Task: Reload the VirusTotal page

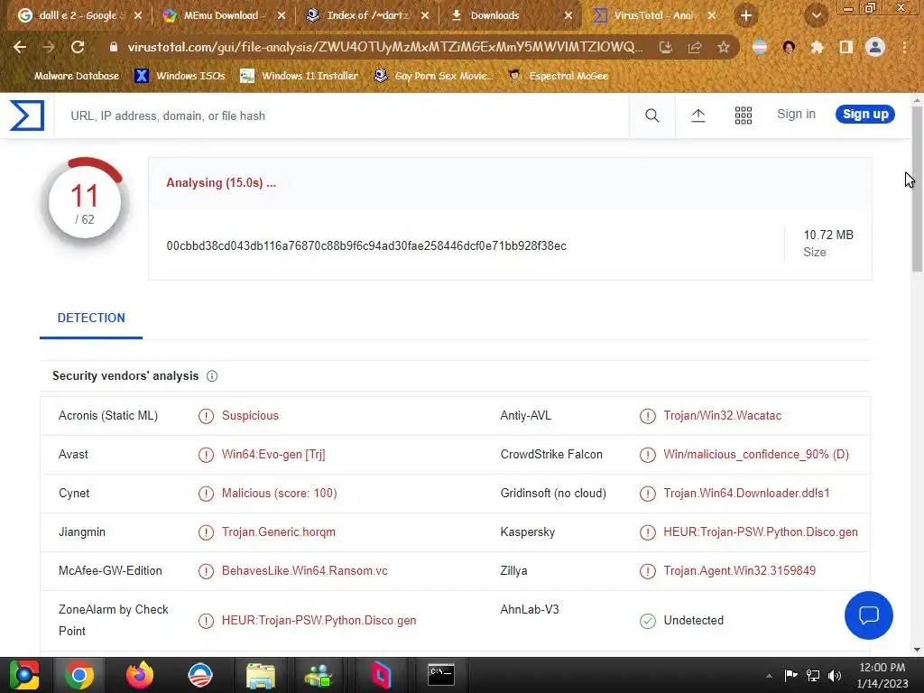Action: point(78,47)
